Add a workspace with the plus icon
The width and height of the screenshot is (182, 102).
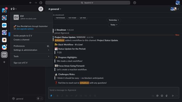point(4,62)
